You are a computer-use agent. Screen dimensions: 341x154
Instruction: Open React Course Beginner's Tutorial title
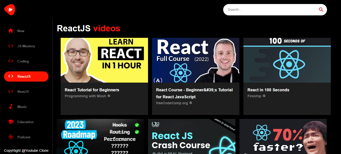point(194,93)
